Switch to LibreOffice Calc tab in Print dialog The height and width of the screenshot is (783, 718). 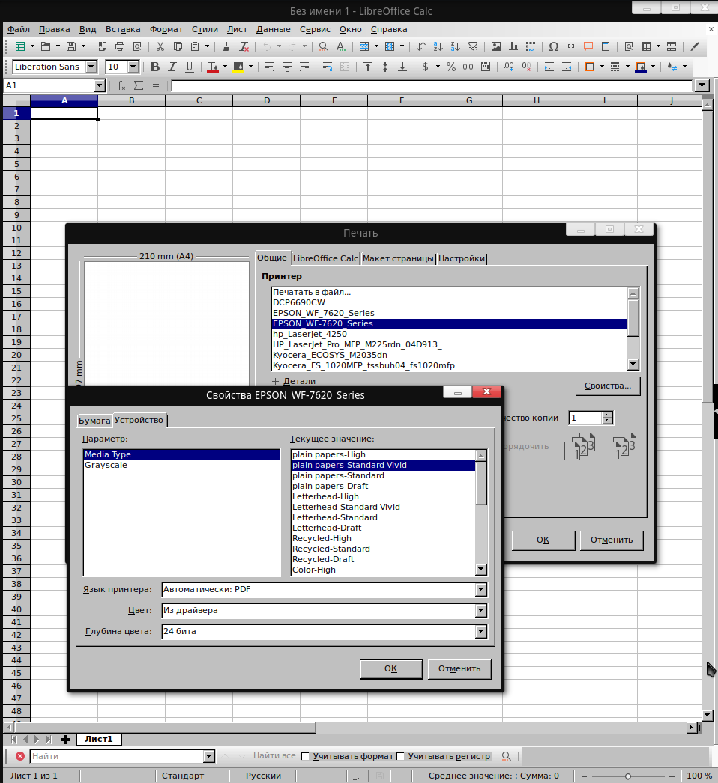click(x=325, y=258)
